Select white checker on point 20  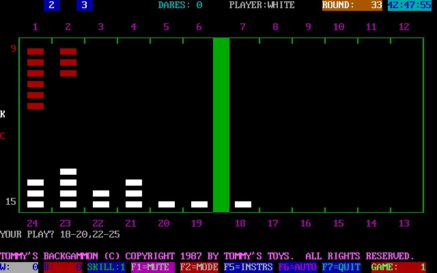click(167, 204)
